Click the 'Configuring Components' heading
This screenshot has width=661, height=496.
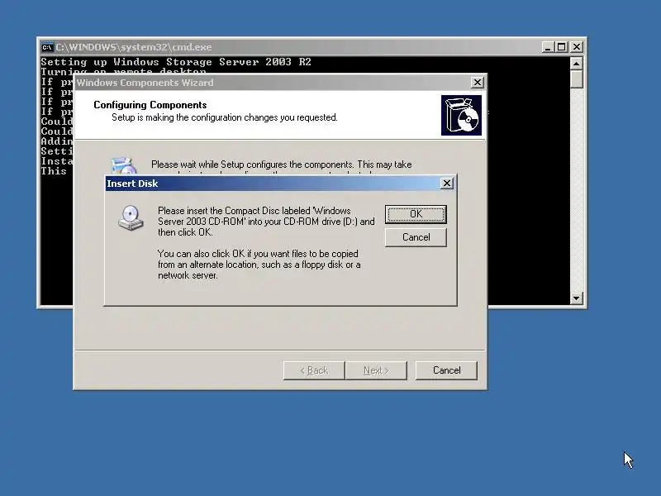pyautogui.click(x=150, y=105)
